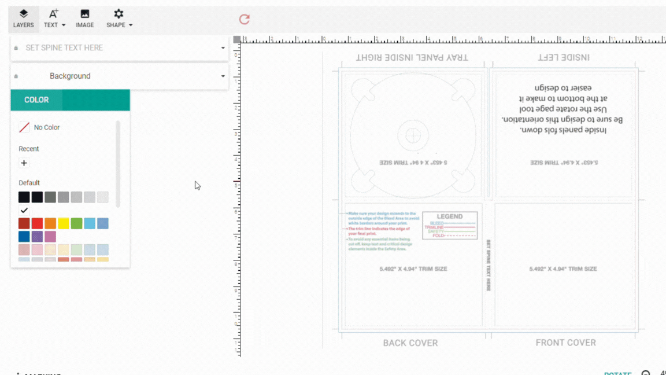Pick the purple color swatch
666x375 pixels.
(37, 237)
